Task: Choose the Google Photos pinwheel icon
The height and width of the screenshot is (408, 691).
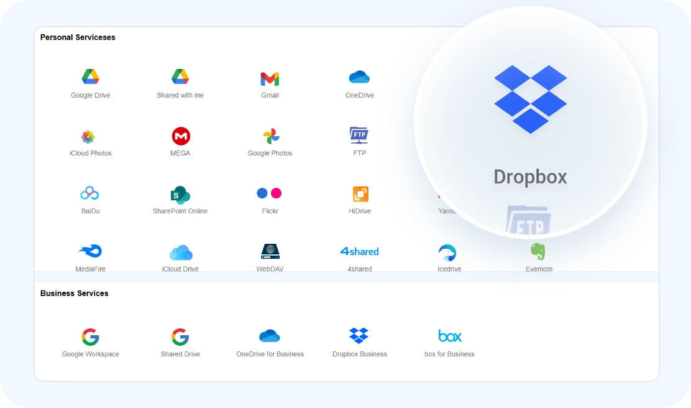Action: 271,136
